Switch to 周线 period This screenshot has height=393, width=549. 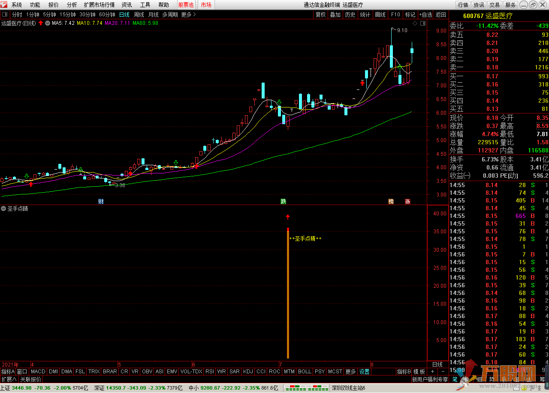coord(139,15)
